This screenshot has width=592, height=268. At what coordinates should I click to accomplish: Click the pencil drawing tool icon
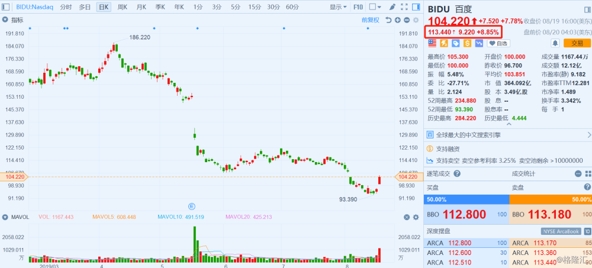392,7
